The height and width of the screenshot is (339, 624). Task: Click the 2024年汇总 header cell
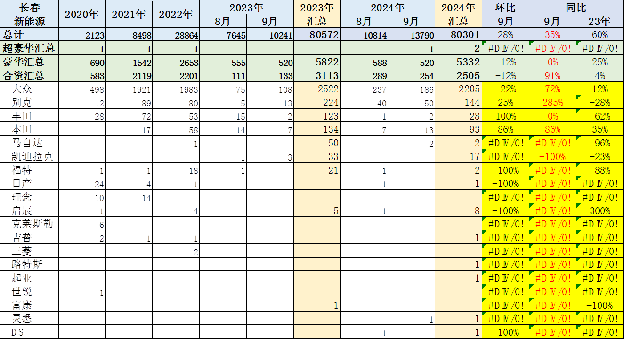[458, 14]
